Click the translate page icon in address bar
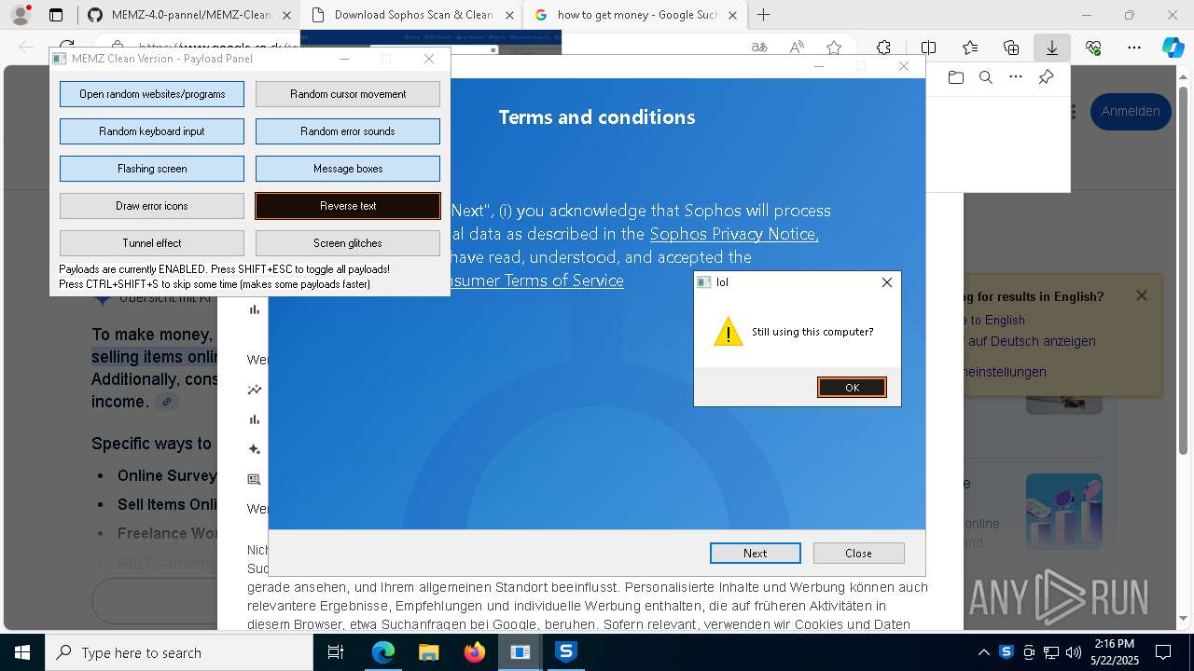Image resolution: width=1194 pixels, height=671 pixels. [759, 48]
